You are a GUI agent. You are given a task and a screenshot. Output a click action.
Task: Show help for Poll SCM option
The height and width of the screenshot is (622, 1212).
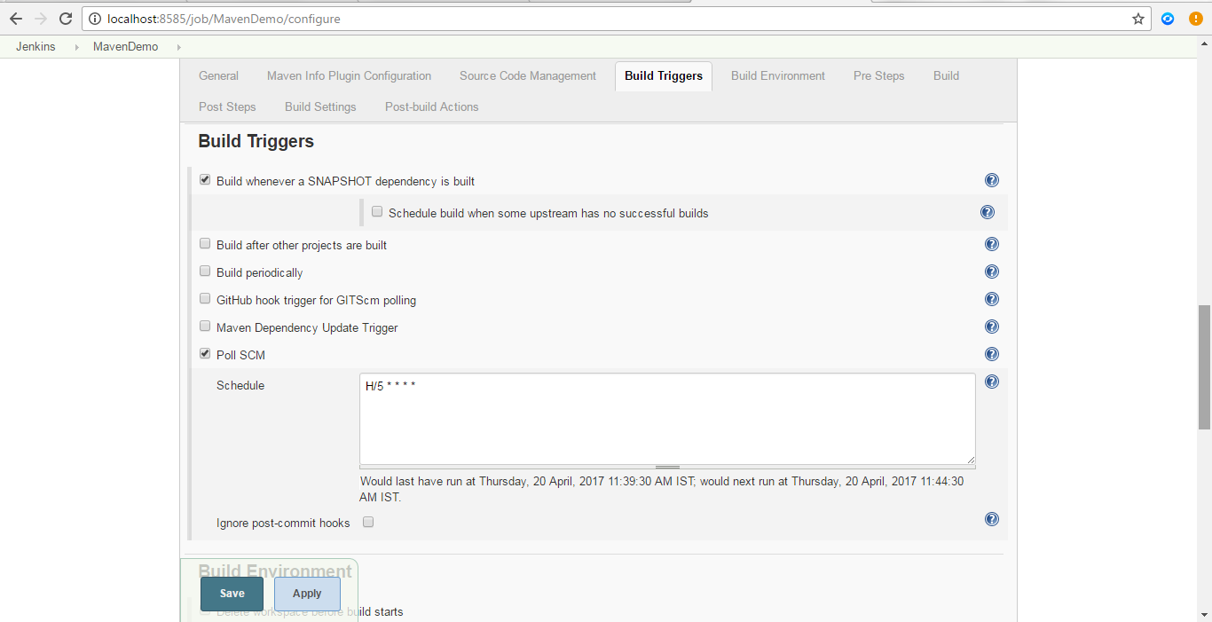coord(992,354)
